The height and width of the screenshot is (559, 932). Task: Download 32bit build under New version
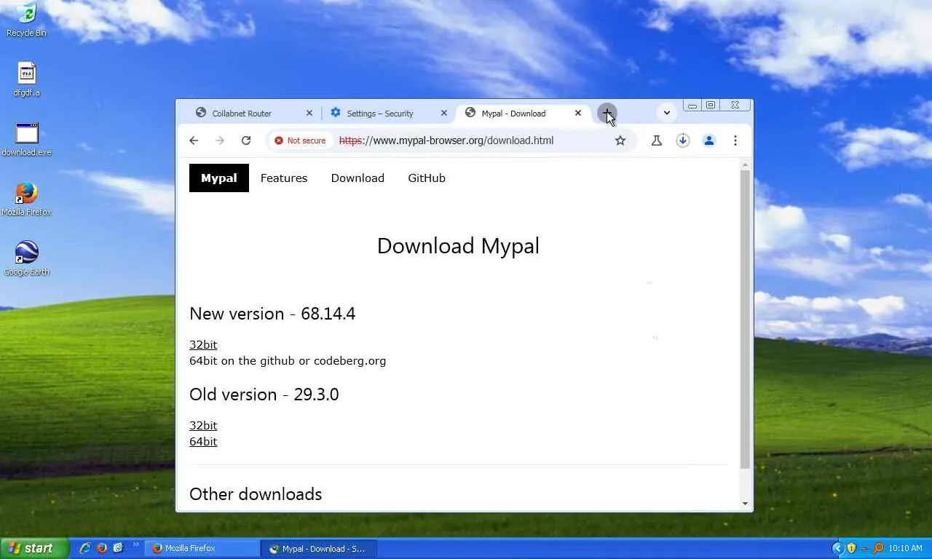click(x=203, y=344)
